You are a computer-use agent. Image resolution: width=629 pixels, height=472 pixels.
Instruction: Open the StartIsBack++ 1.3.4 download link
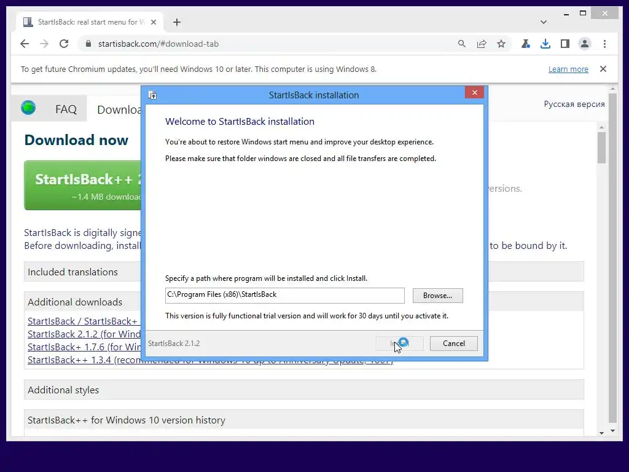(x=84, y=360)
